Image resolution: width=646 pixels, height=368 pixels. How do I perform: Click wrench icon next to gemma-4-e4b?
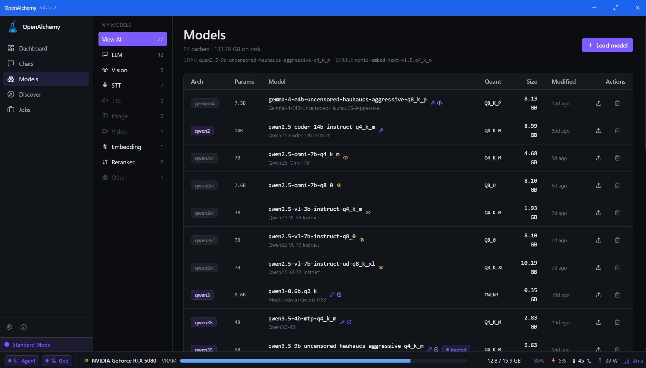tap(433, 103)
